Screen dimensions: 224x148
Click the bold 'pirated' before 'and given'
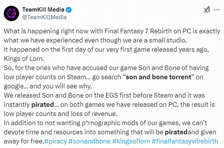tap(176, 132)
